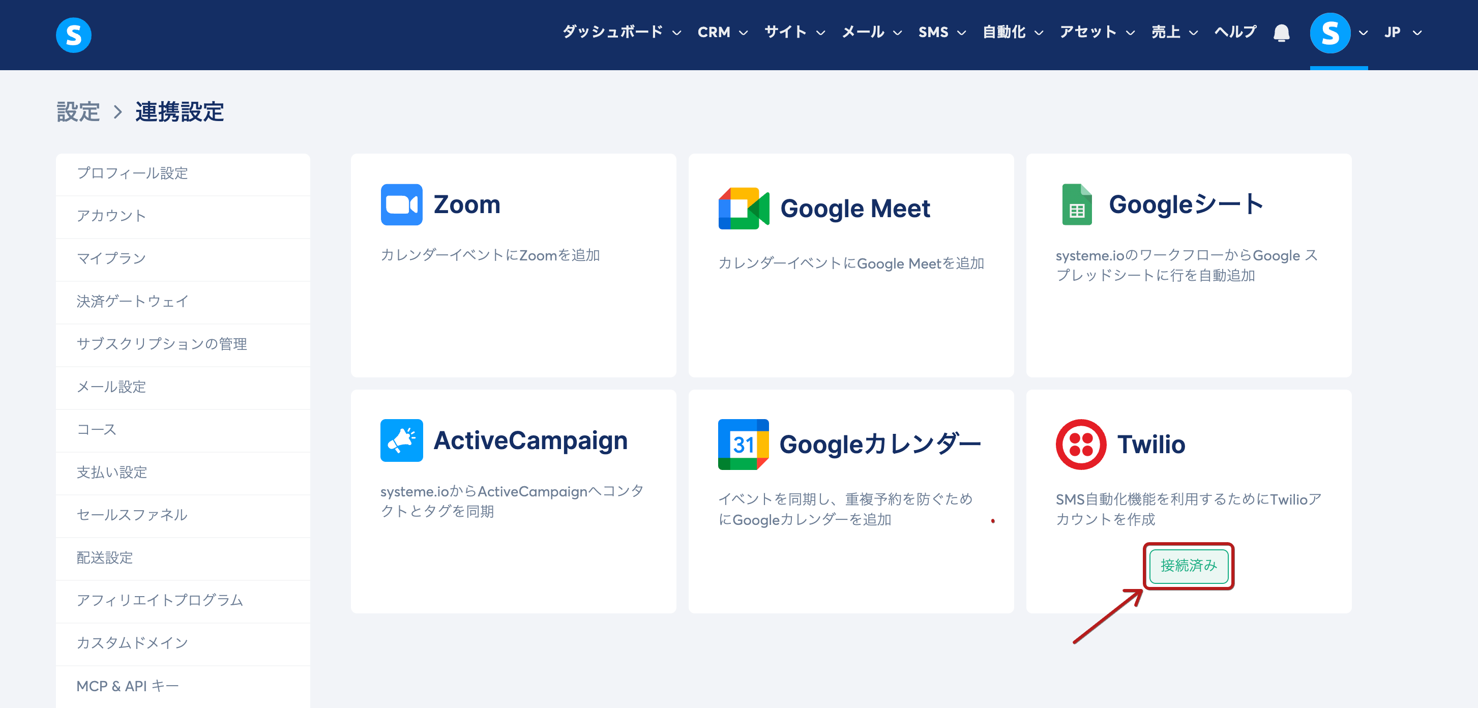Image resolution: width=1478 pixels, height=708 pixels.
Task: Click the Googleシート description about adding rows
Action: [1187, 265]
